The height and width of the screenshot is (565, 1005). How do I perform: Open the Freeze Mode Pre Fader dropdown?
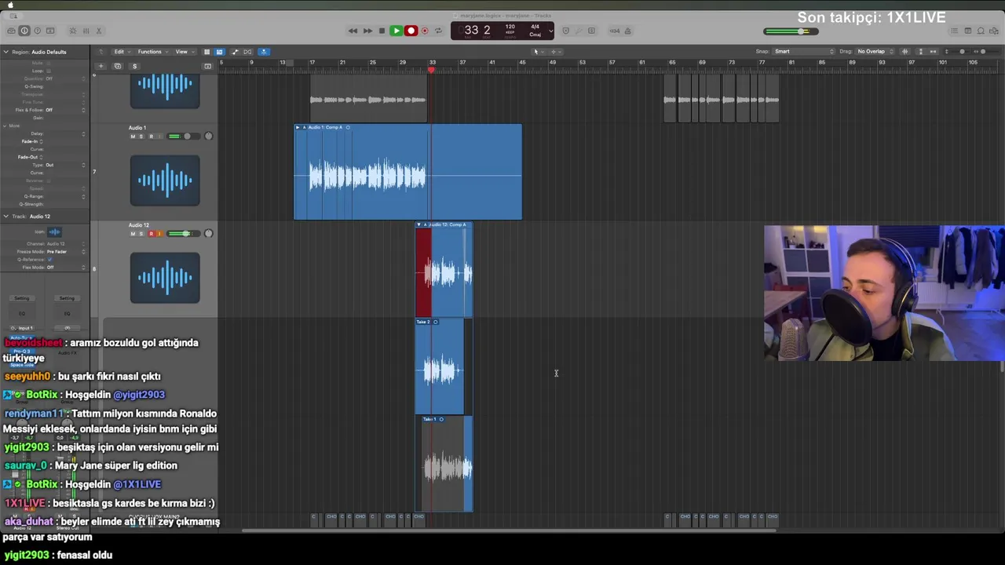click(65, 252)
